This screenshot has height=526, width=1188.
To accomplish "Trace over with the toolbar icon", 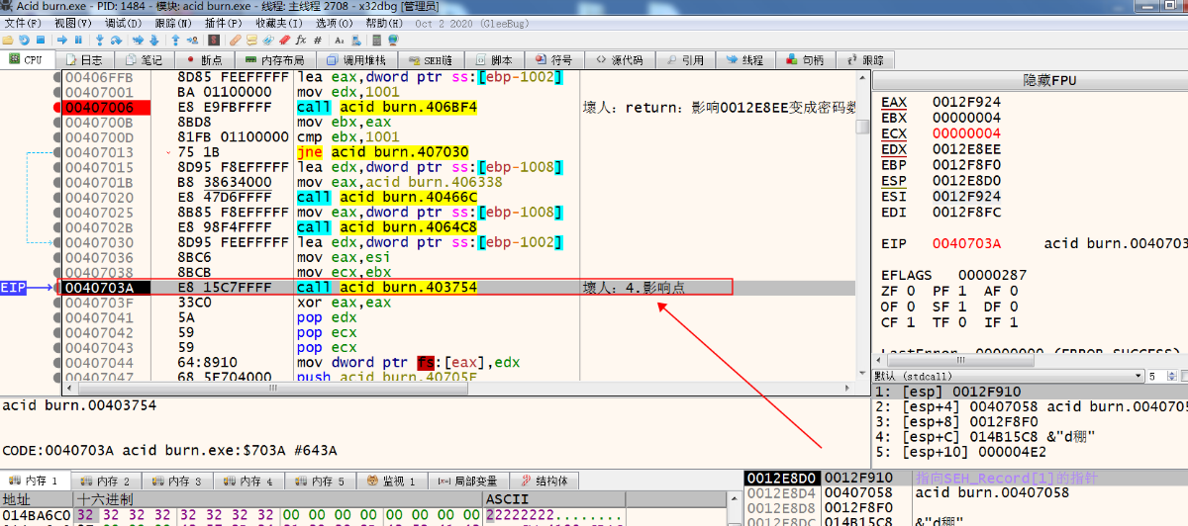I will pyautogui.click(x=153, y=40).
